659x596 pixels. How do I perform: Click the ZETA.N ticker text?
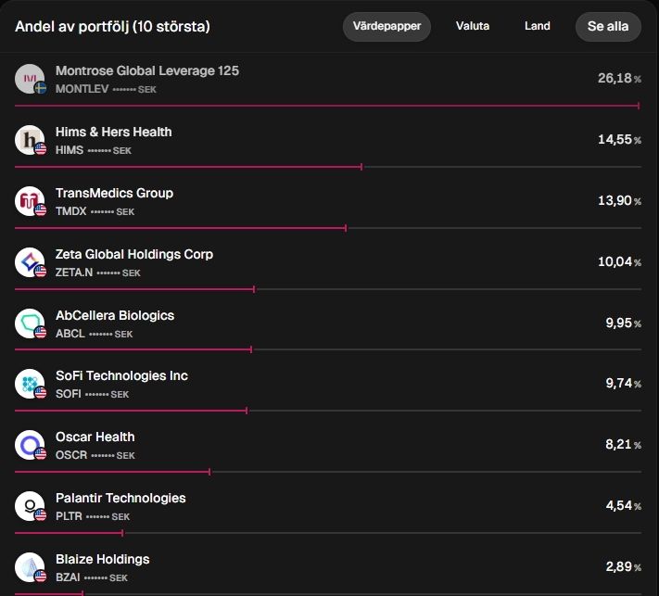tap(74, 273)
